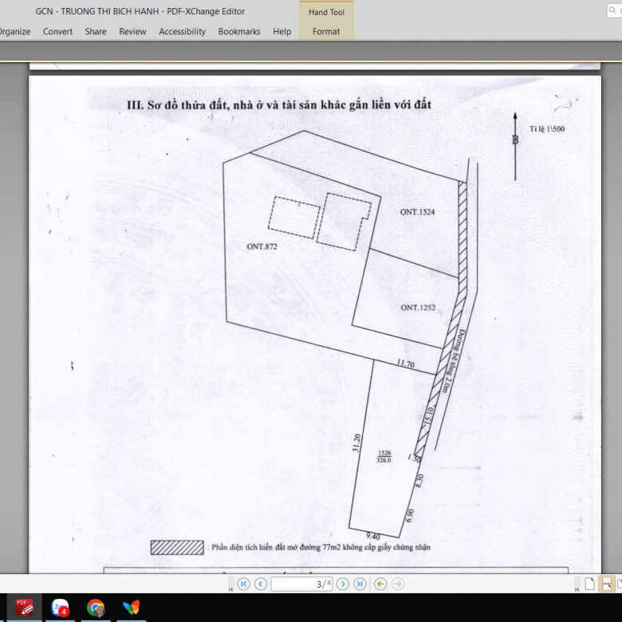Screen dimensions: 622x622
Task: Open the Bookmarks tab
Action: point(239,32)
